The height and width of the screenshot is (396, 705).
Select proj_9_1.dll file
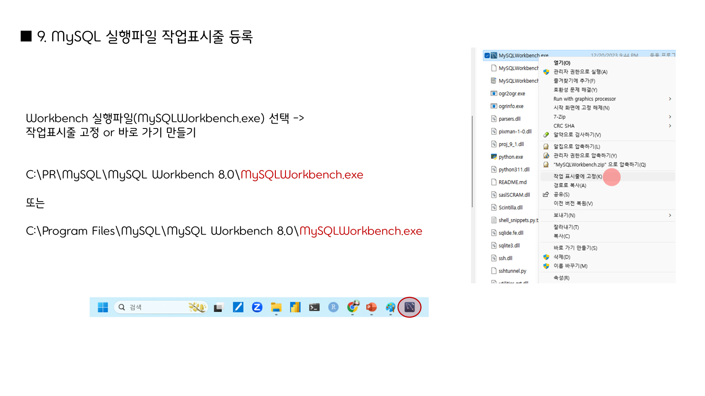click(511, 144)
